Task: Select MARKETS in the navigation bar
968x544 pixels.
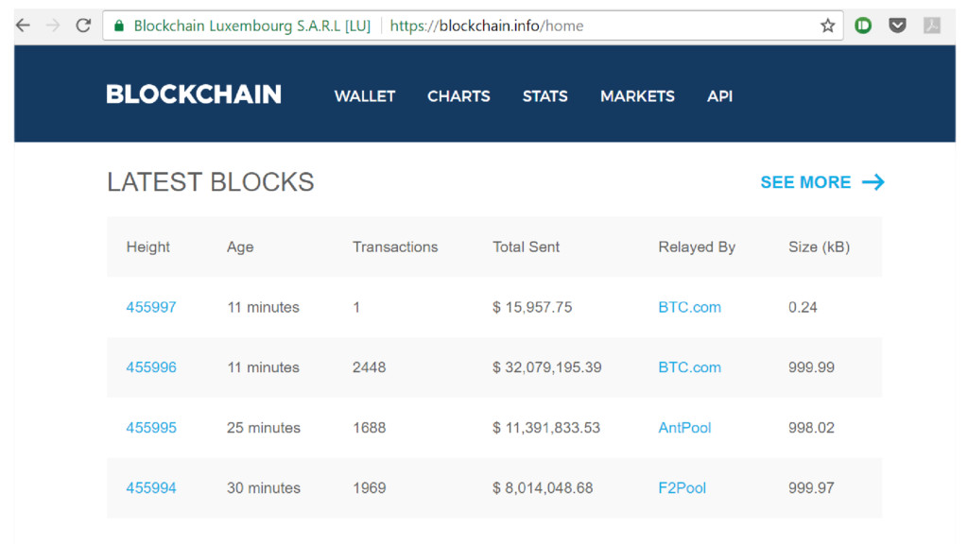Action: 638,96
